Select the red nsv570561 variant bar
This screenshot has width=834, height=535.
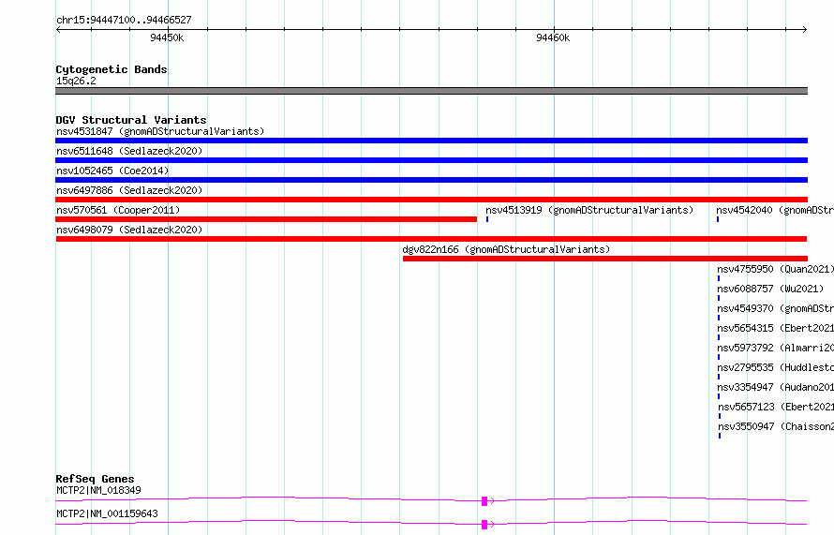coord(266,219)
